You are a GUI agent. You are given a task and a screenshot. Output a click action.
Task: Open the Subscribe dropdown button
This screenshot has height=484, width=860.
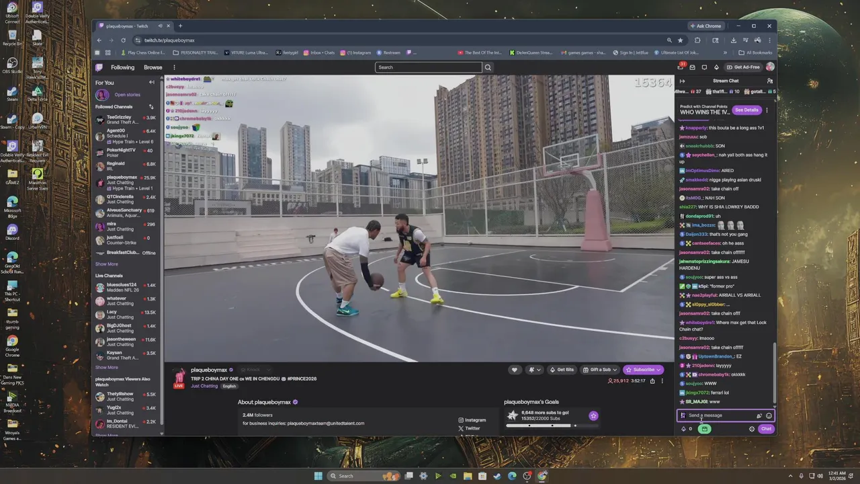(x=644, y=370)
